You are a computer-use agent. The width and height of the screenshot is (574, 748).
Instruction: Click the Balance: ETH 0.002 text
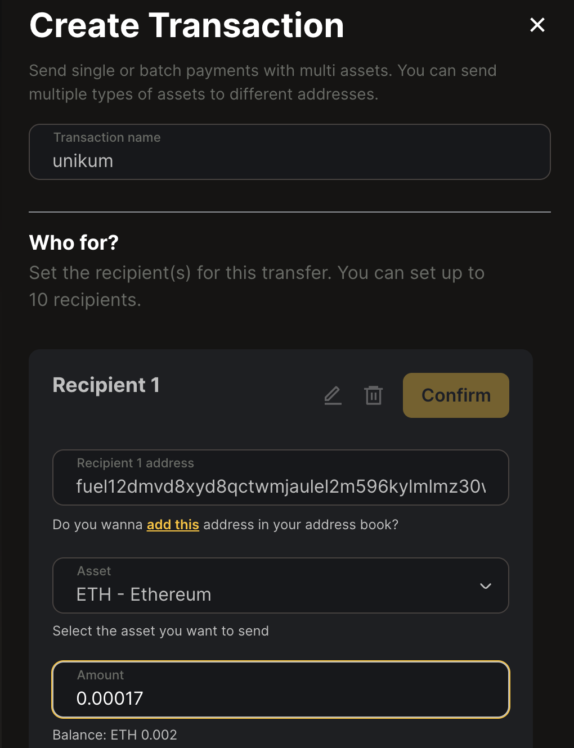click(115, 735)
